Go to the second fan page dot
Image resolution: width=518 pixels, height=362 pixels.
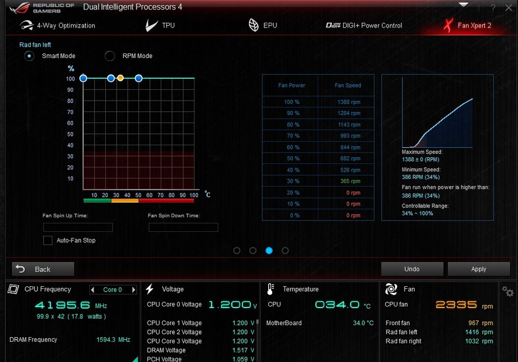[x=253, y=250]
